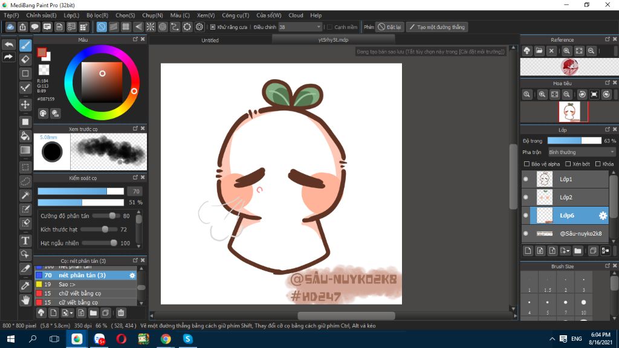Image resolution: width=619 pixels, height=348 pixels.
Task: Select the Lớp2 layer row
Action: [x=565, y=198]
